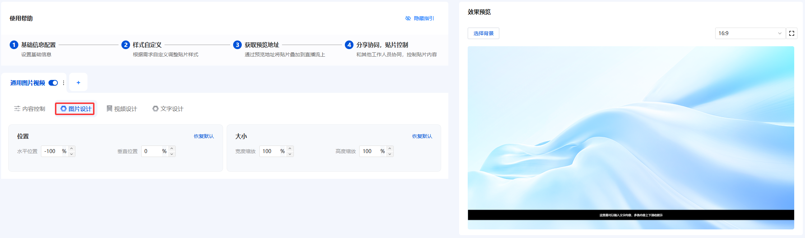Screen dimensions: 805x238
Task: Click the fullscreen preview icon
Action: coord(791,33)
